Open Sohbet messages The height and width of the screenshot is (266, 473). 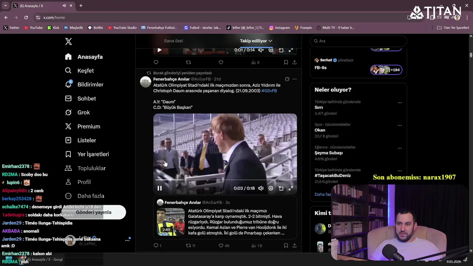[x=81, y=99]
